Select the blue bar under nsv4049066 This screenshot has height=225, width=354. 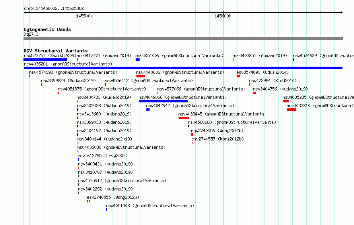163,101
